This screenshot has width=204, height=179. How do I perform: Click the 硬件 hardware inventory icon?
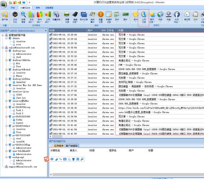click(125, 16)
